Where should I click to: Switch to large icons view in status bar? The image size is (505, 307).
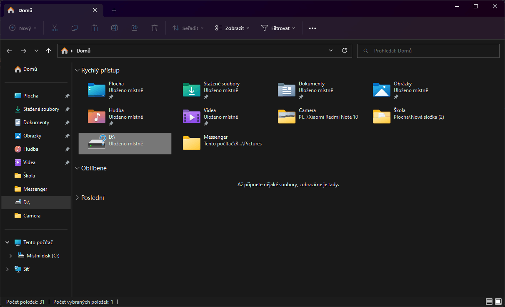pos(498,302)
